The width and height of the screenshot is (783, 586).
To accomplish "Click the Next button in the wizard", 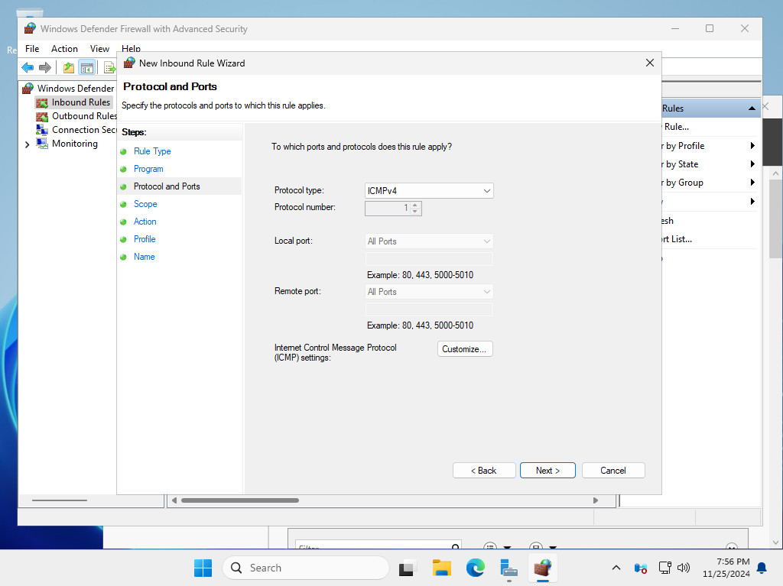I will (x=547, y=470).
